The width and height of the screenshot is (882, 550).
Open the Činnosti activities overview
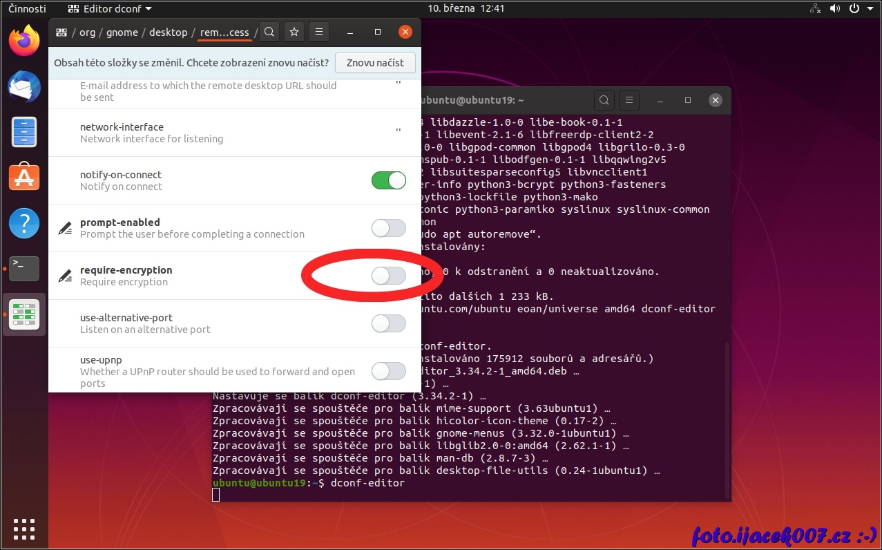(28, 9)
